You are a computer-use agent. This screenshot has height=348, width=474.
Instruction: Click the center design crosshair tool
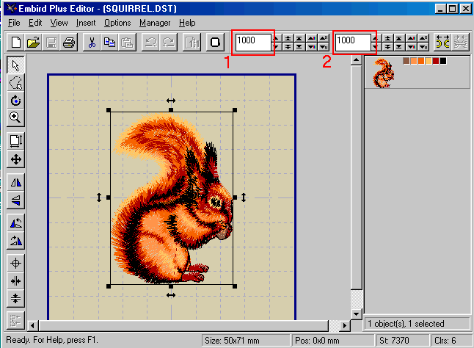(15, 264)
